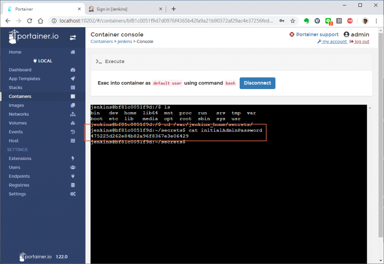
Task: Click the Settings cogs icon
Action: tap(73, 194)
